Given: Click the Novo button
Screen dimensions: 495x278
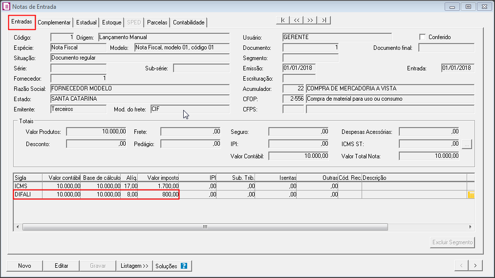Looking at the screenshot, I should tap(24, 266).
